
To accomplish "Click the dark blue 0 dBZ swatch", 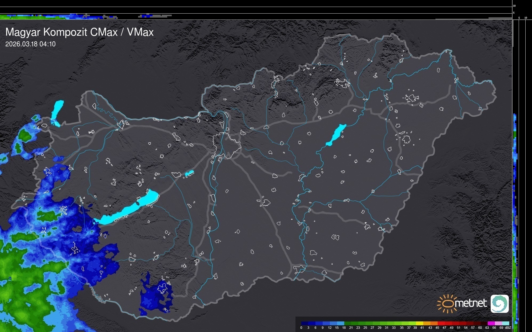I will coord(305,323).
